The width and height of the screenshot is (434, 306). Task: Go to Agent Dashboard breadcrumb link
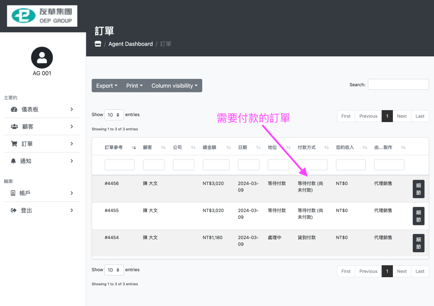pyautogui.click(x=131, y=44)
